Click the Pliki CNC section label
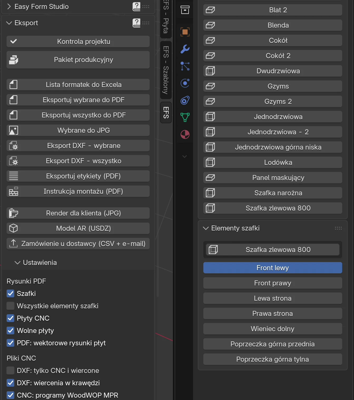 click(x=21, y=358)
